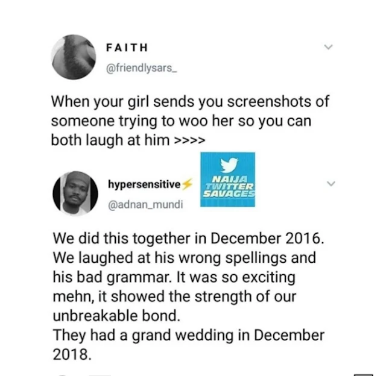This screenshot has width=386, height=376.
Task: Click the line "someone trying to woo her"
Action: tap(142, 121)
